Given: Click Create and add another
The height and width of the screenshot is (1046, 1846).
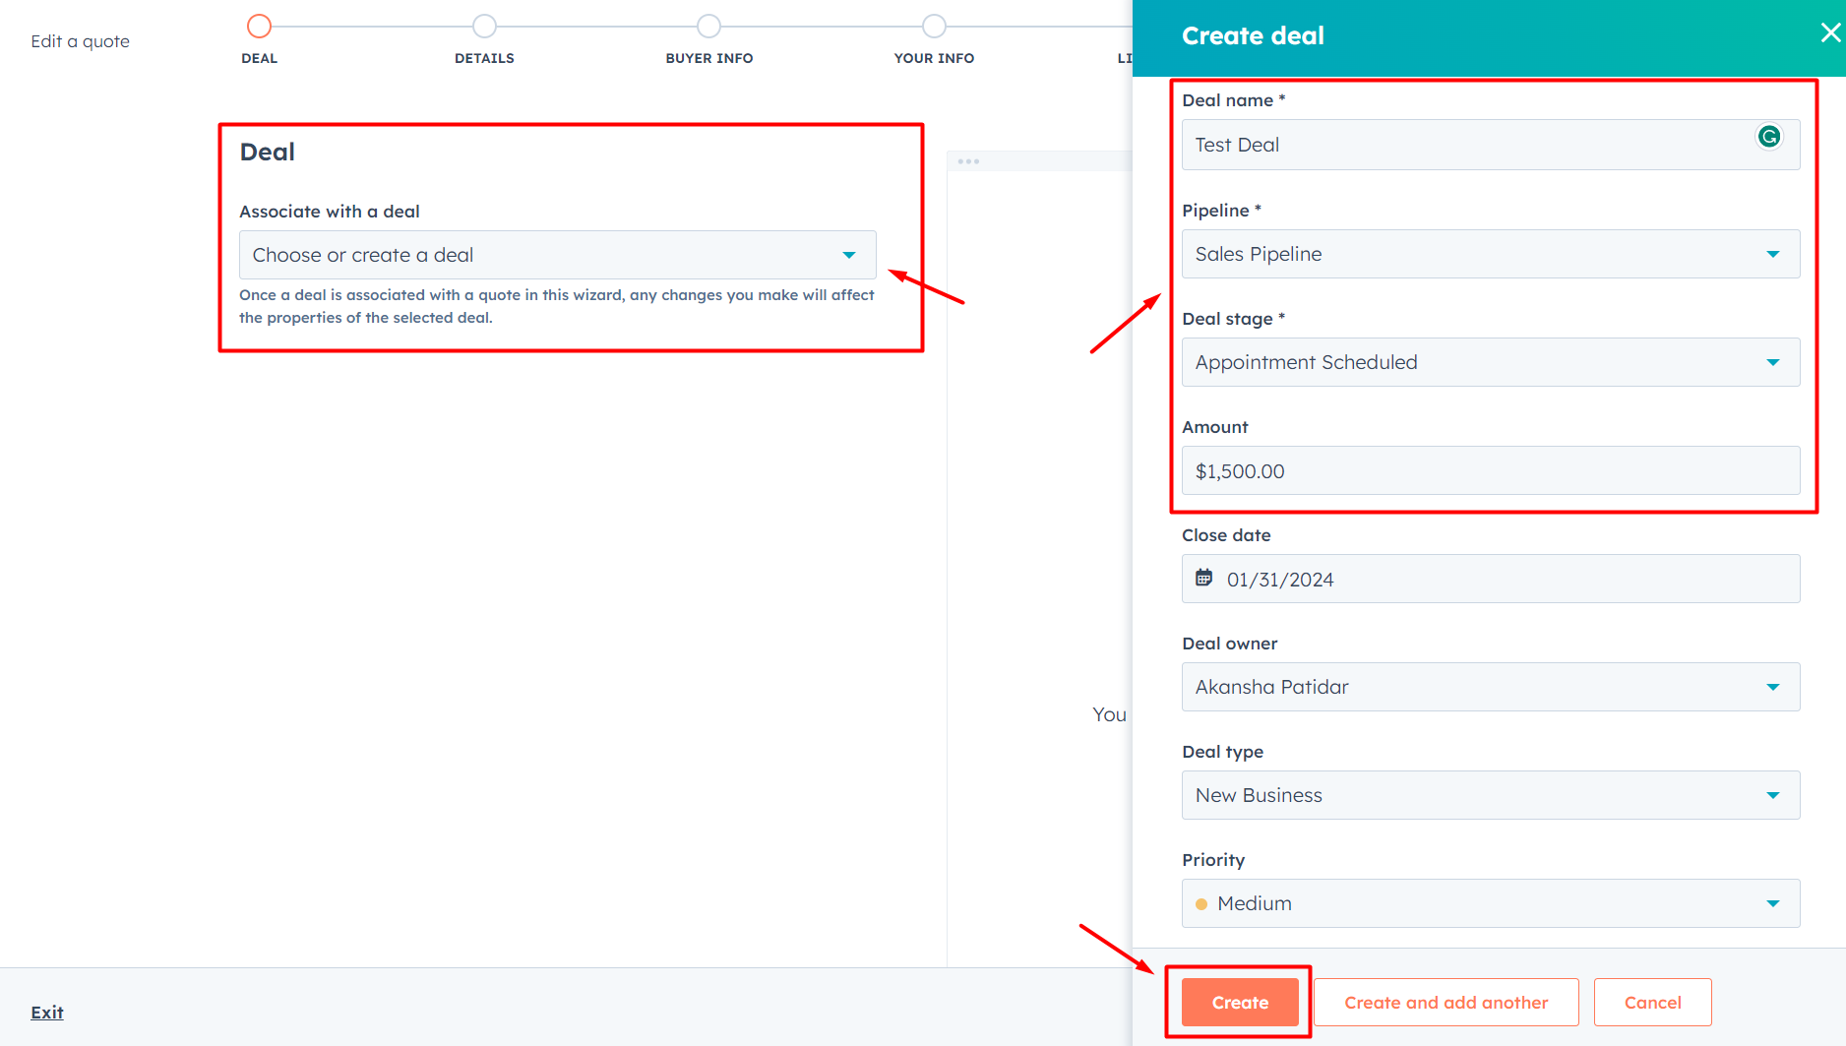Looking at the screenshot, I should click(1446, 1003).
